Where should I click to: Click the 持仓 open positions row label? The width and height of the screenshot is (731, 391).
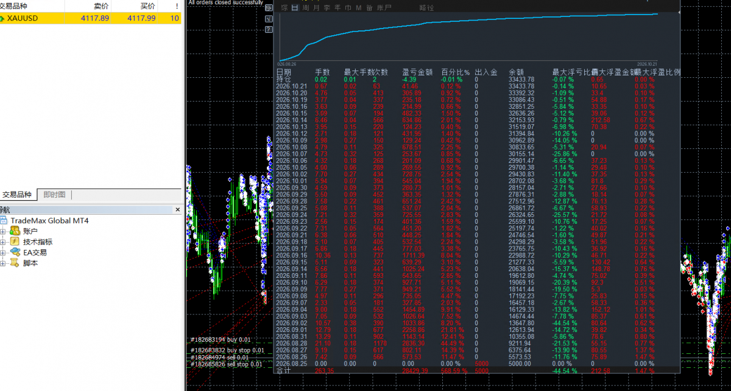coord(284,79)
